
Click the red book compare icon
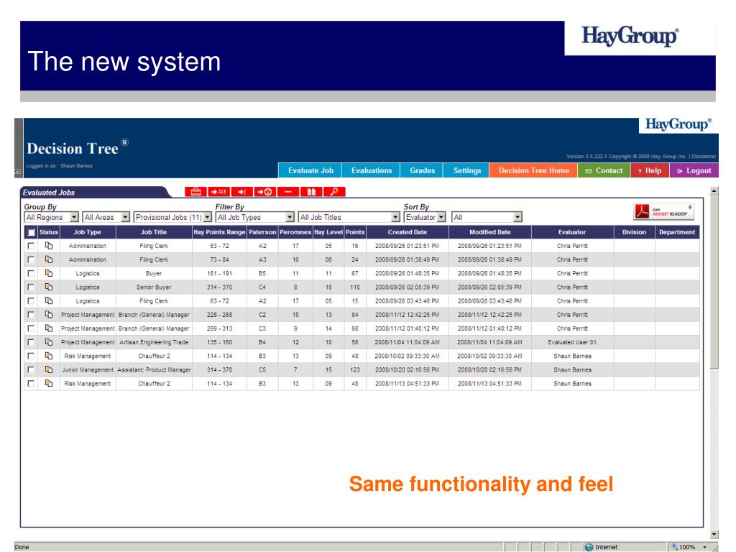click(311, 191)
